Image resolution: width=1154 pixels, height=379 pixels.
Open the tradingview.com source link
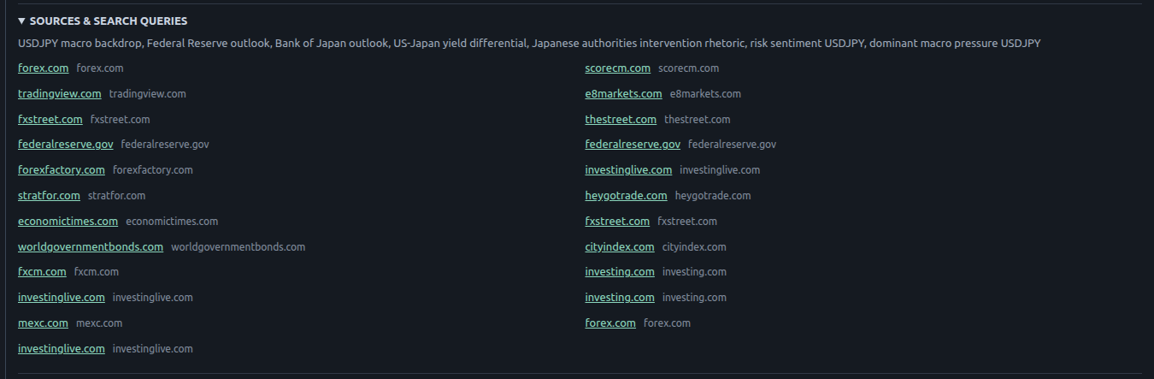click(x=59, y=93)
